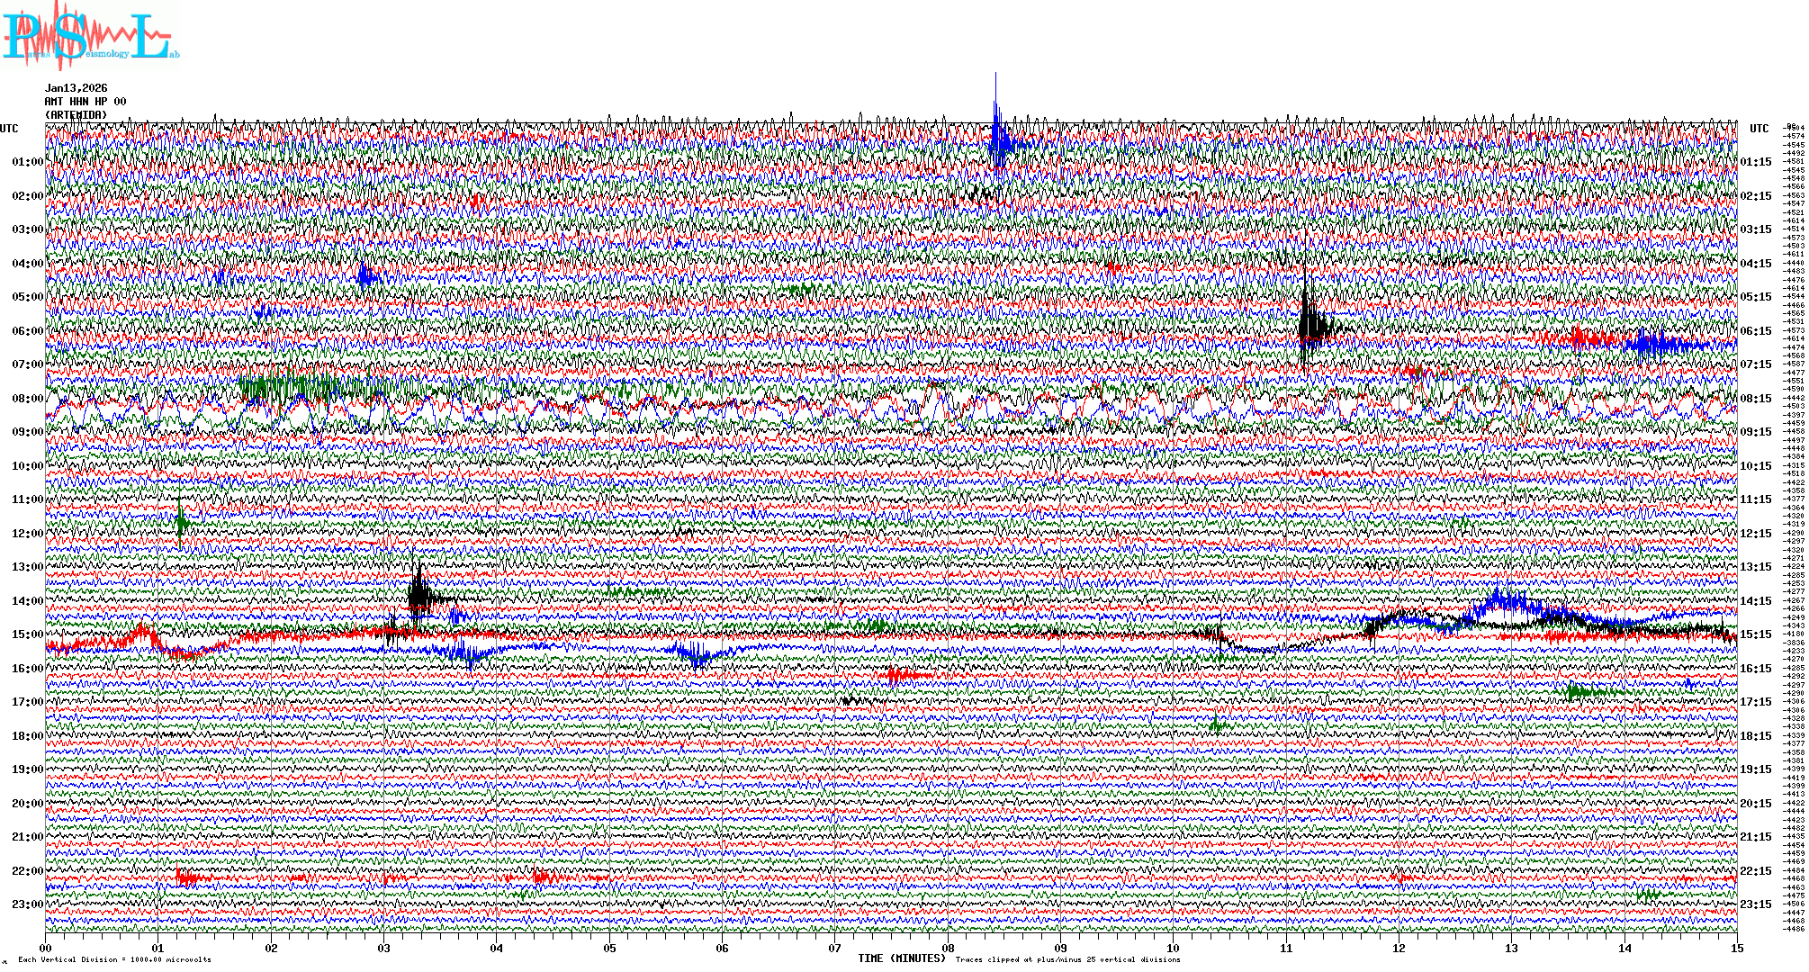
Task: Click the 15:00 hour label on left
Action: click(x=27, y=634)
